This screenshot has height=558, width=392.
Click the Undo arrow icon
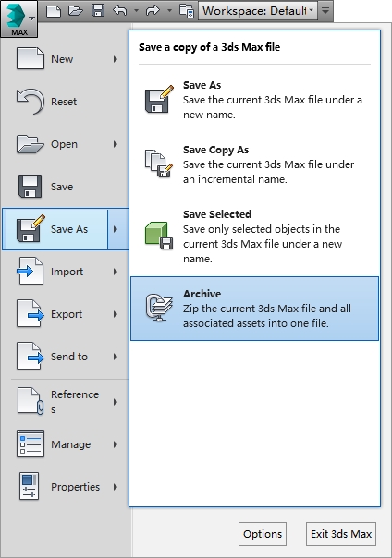pos(120,10)
